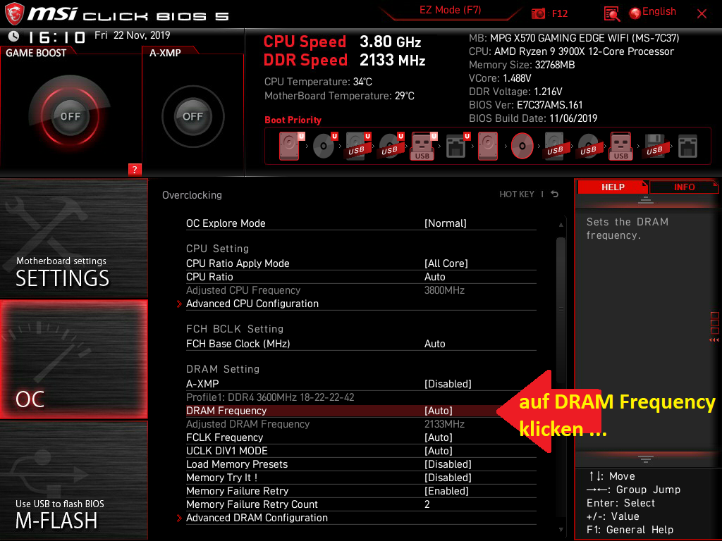This screenshot has height=541, width=722.
Task: Select the UEFI USB CD/DVD boot icon
Action: coord(391,147)
